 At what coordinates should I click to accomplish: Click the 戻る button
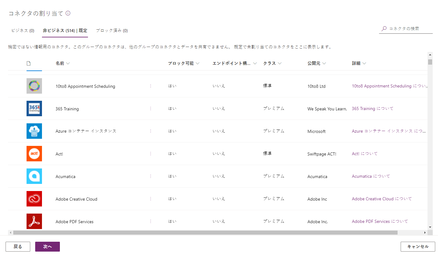coord(18,247)
